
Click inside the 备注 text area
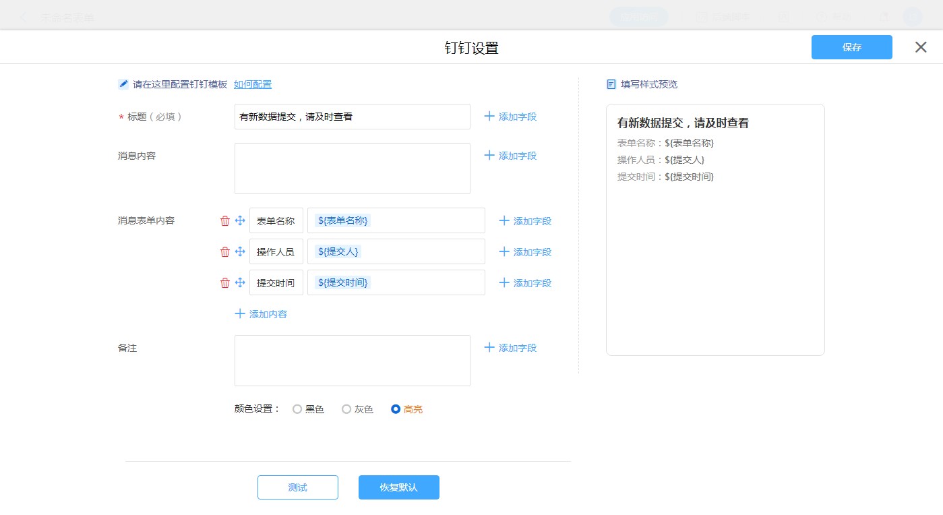[352, 361]
